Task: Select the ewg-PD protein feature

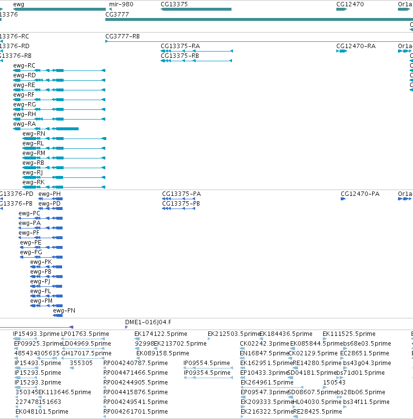Action: pyautogui.click(x=50, y=209)
